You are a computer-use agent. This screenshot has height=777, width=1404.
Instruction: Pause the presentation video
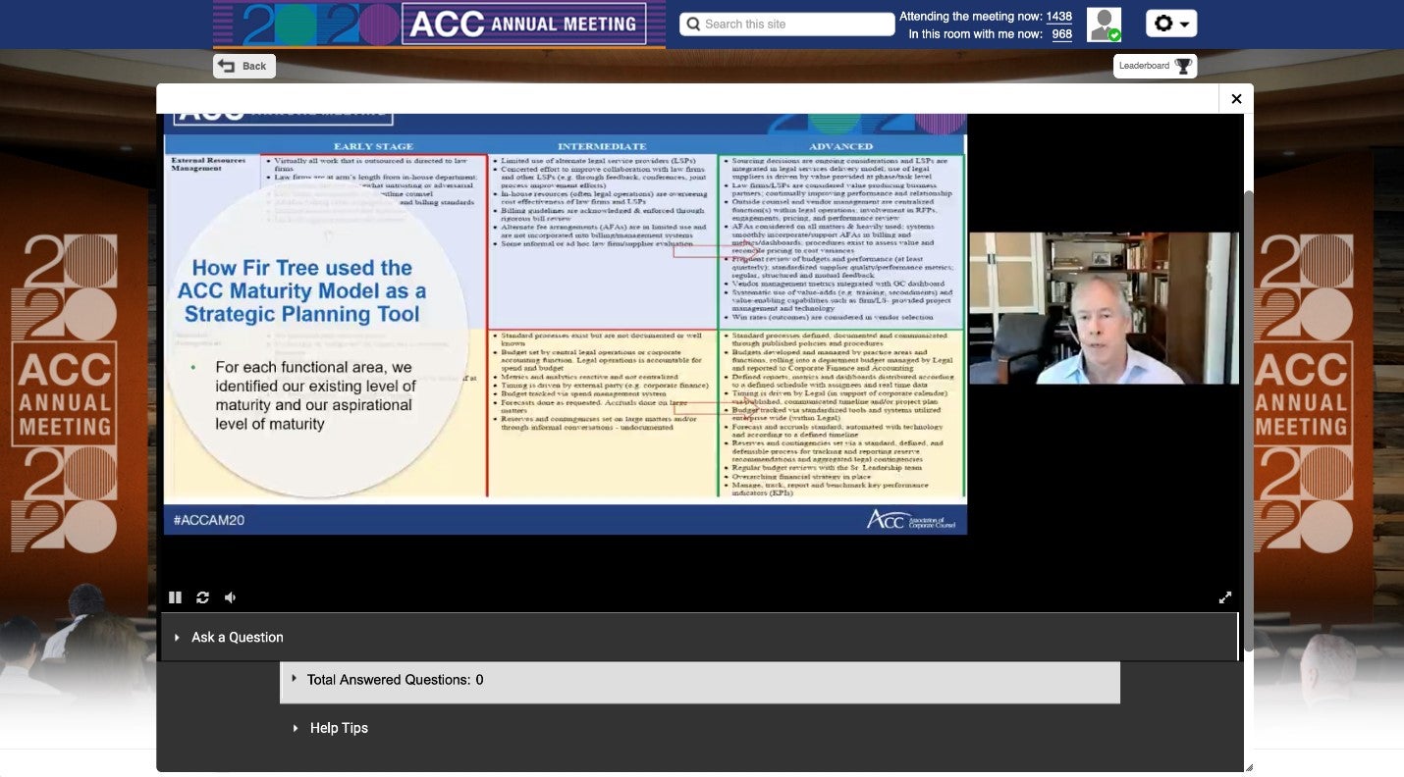tap(175, 597)
